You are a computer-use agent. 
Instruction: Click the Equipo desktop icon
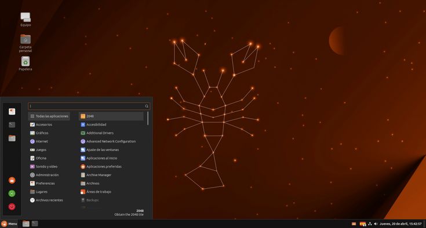coord(26,20)
